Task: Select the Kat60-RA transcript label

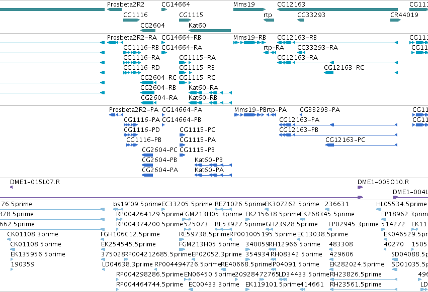Action: click(203, 88)
